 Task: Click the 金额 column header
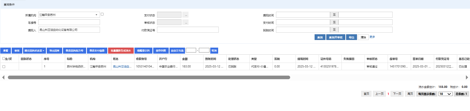(192, 59)
